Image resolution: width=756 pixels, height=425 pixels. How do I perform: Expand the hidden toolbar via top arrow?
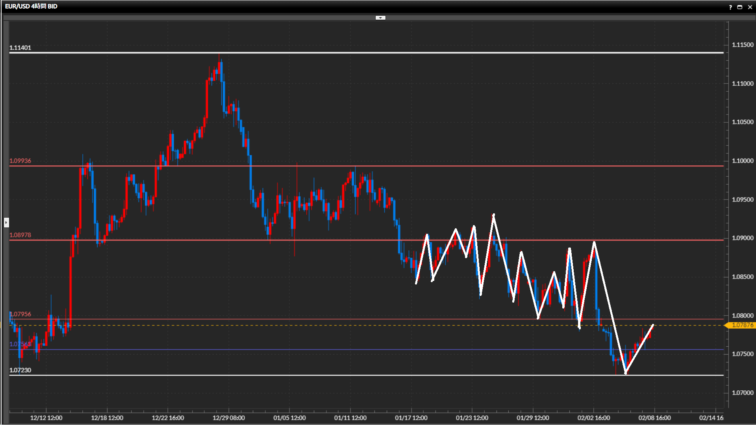point(380,18)
